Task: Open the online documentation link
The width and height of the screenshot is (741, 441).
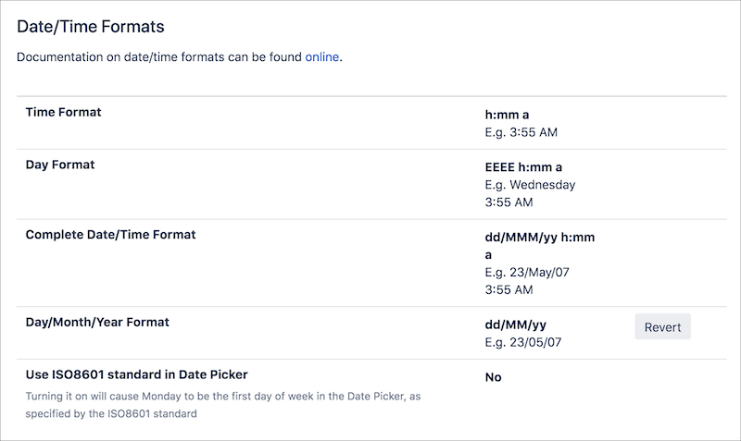Action: pos(322,57)
